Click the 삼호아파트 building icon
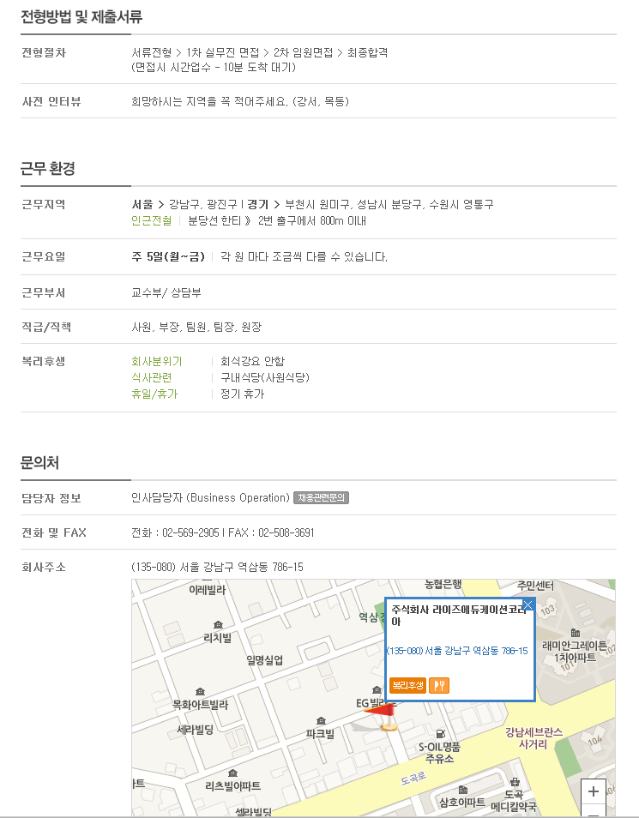This screenshot has height=818, width=639. [462, 790]
